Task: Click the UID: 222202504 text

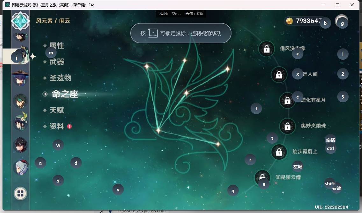Action: [331, 207]
